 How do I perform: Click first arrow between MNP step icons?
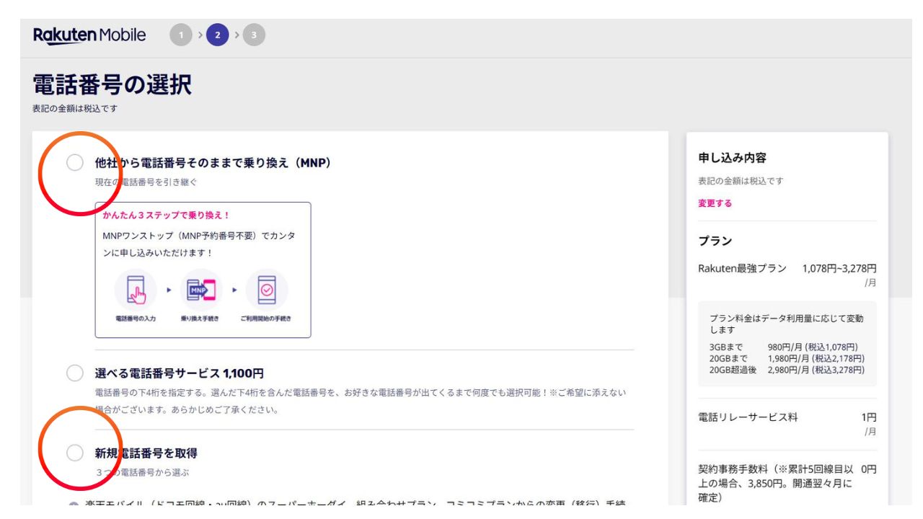click(x=169, y=290)
